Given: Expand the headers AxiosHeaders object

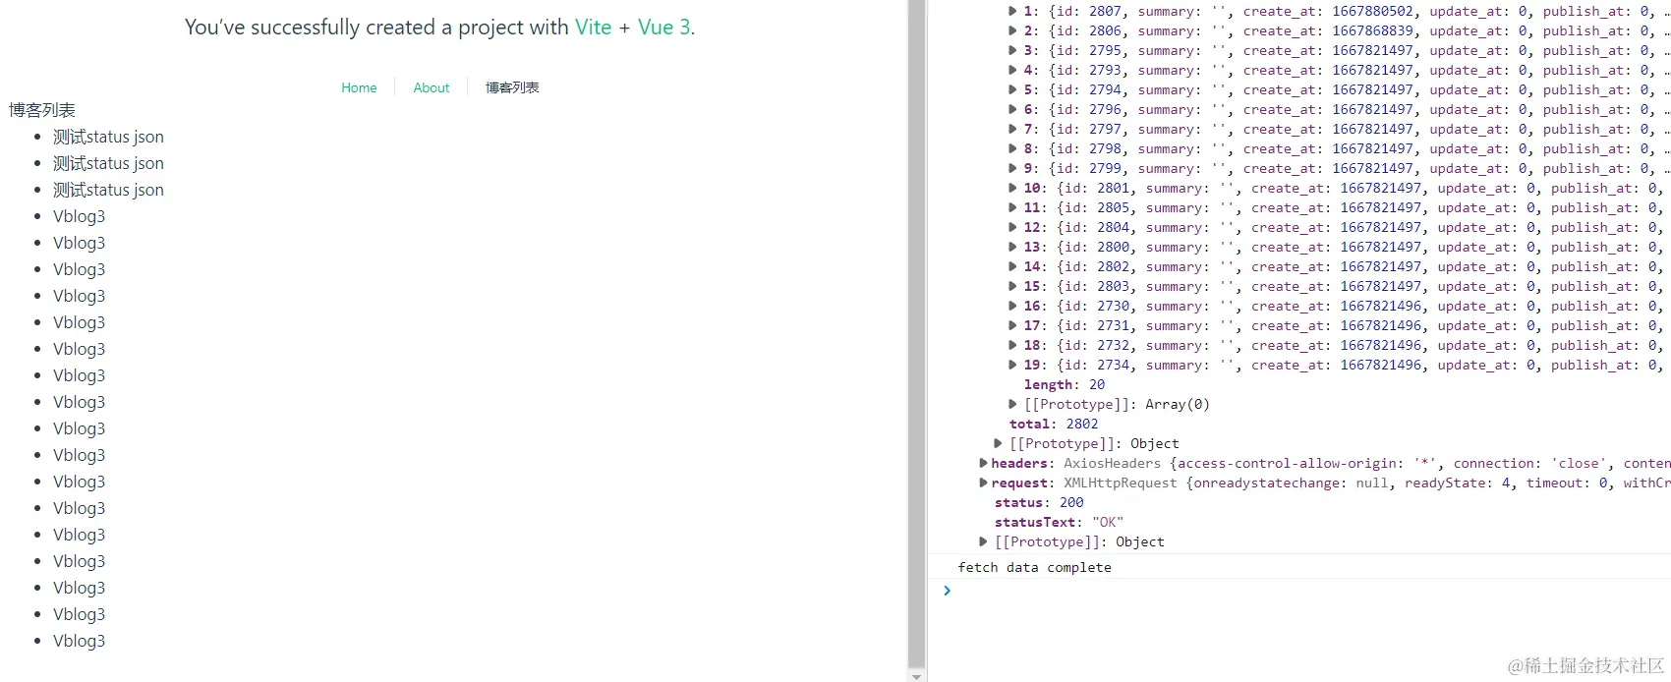Looking at the screenshot, I should [983, 463].
